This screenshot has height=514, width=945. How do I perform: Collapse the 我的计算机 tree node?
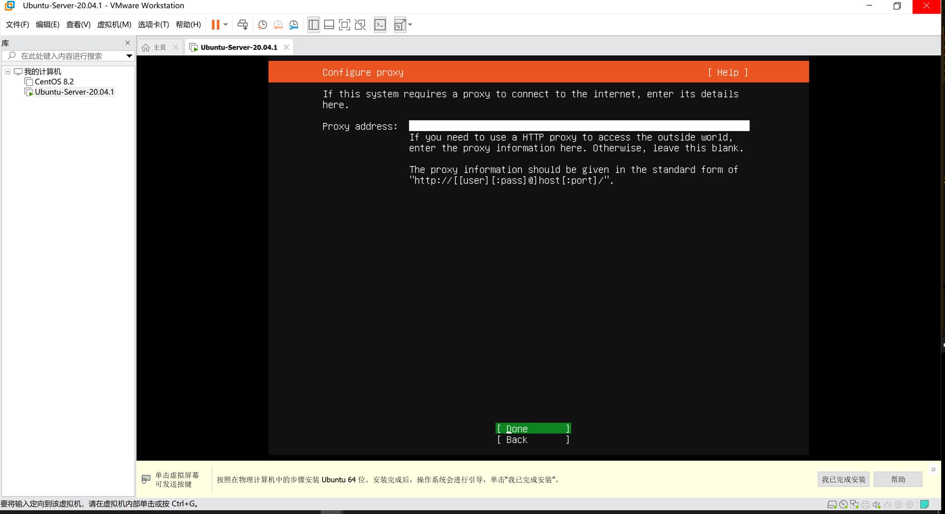point(8,71)
